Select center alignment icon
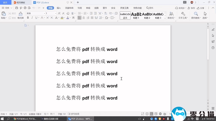The image size is (216, 121). click(x=84, y=18)
